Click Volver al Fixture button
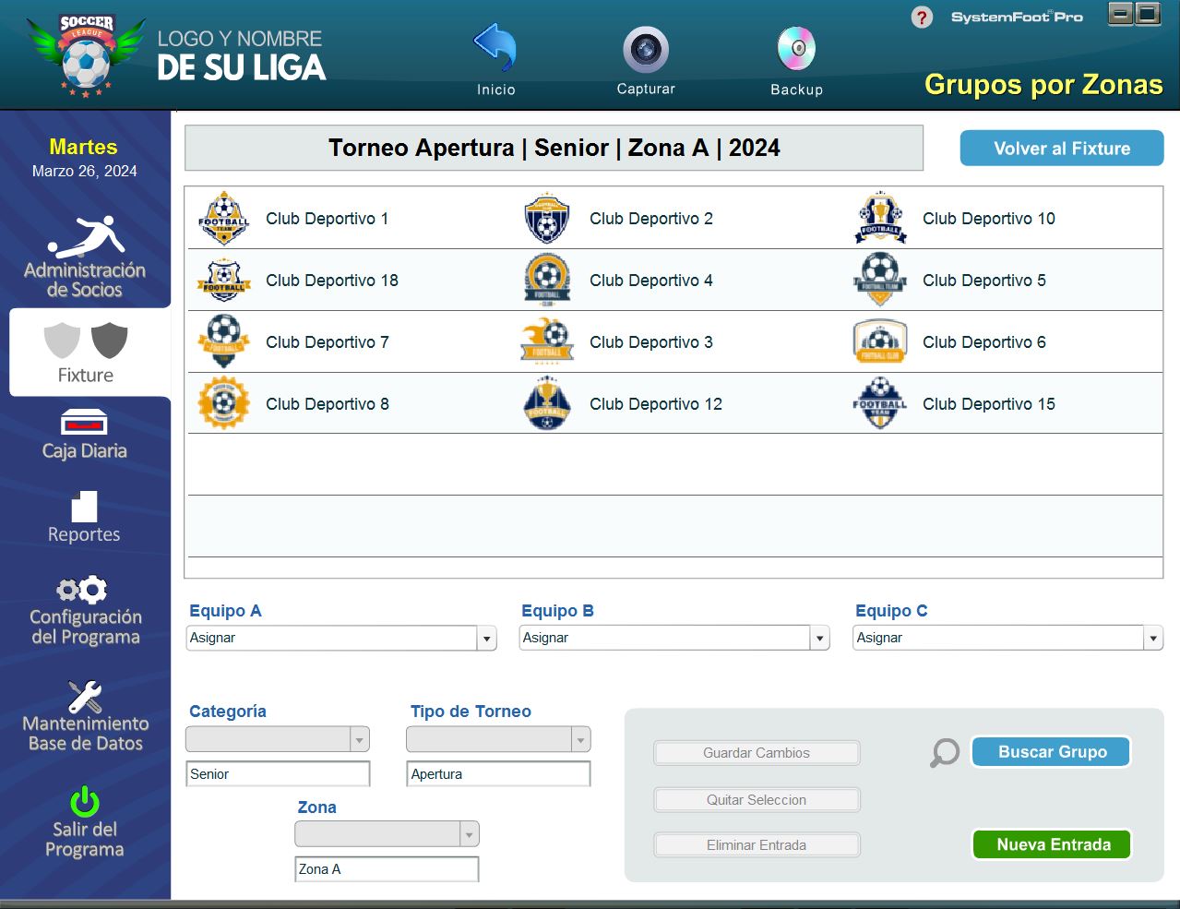 (x=1062, y=149)
